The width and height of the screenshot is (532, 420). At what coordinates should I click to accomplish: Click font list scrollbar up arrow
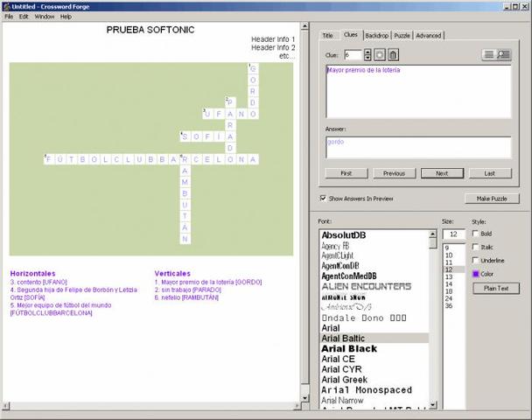click(x=433, y=234)
